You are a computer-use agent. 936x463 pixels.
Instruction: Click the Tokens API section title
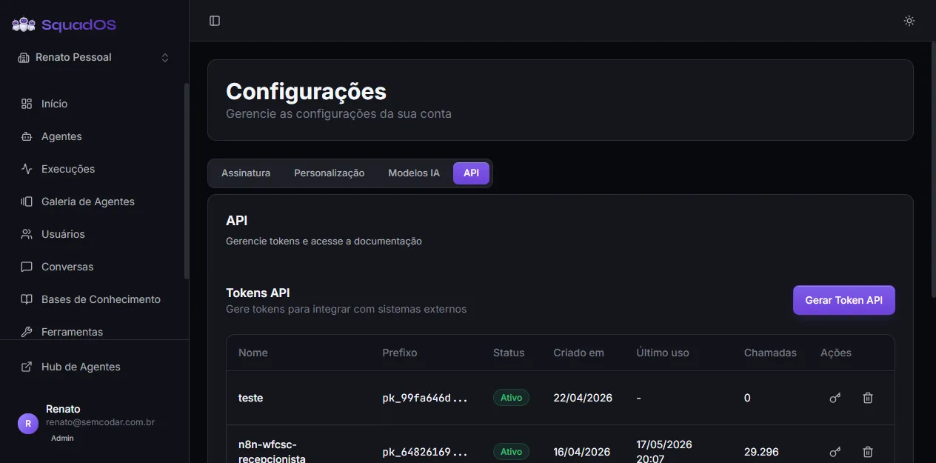(x=258, y=293)
